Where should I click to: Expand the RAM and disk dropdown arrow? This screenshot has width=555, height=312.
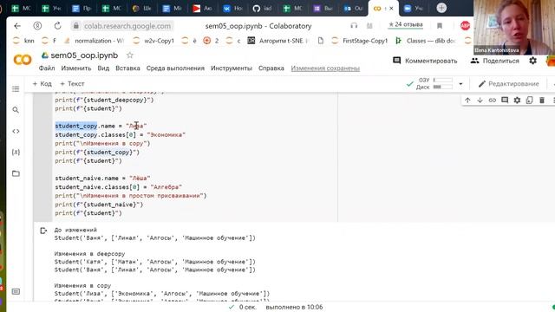pyautogui.click(x=460, y=84)
